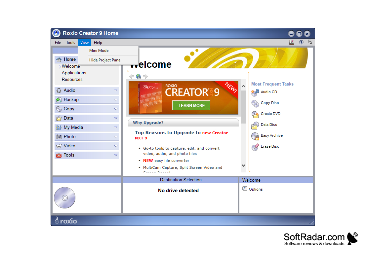Click the help question mark icon
The height and width of the screenshot is (254, 366).
[301, 42]
